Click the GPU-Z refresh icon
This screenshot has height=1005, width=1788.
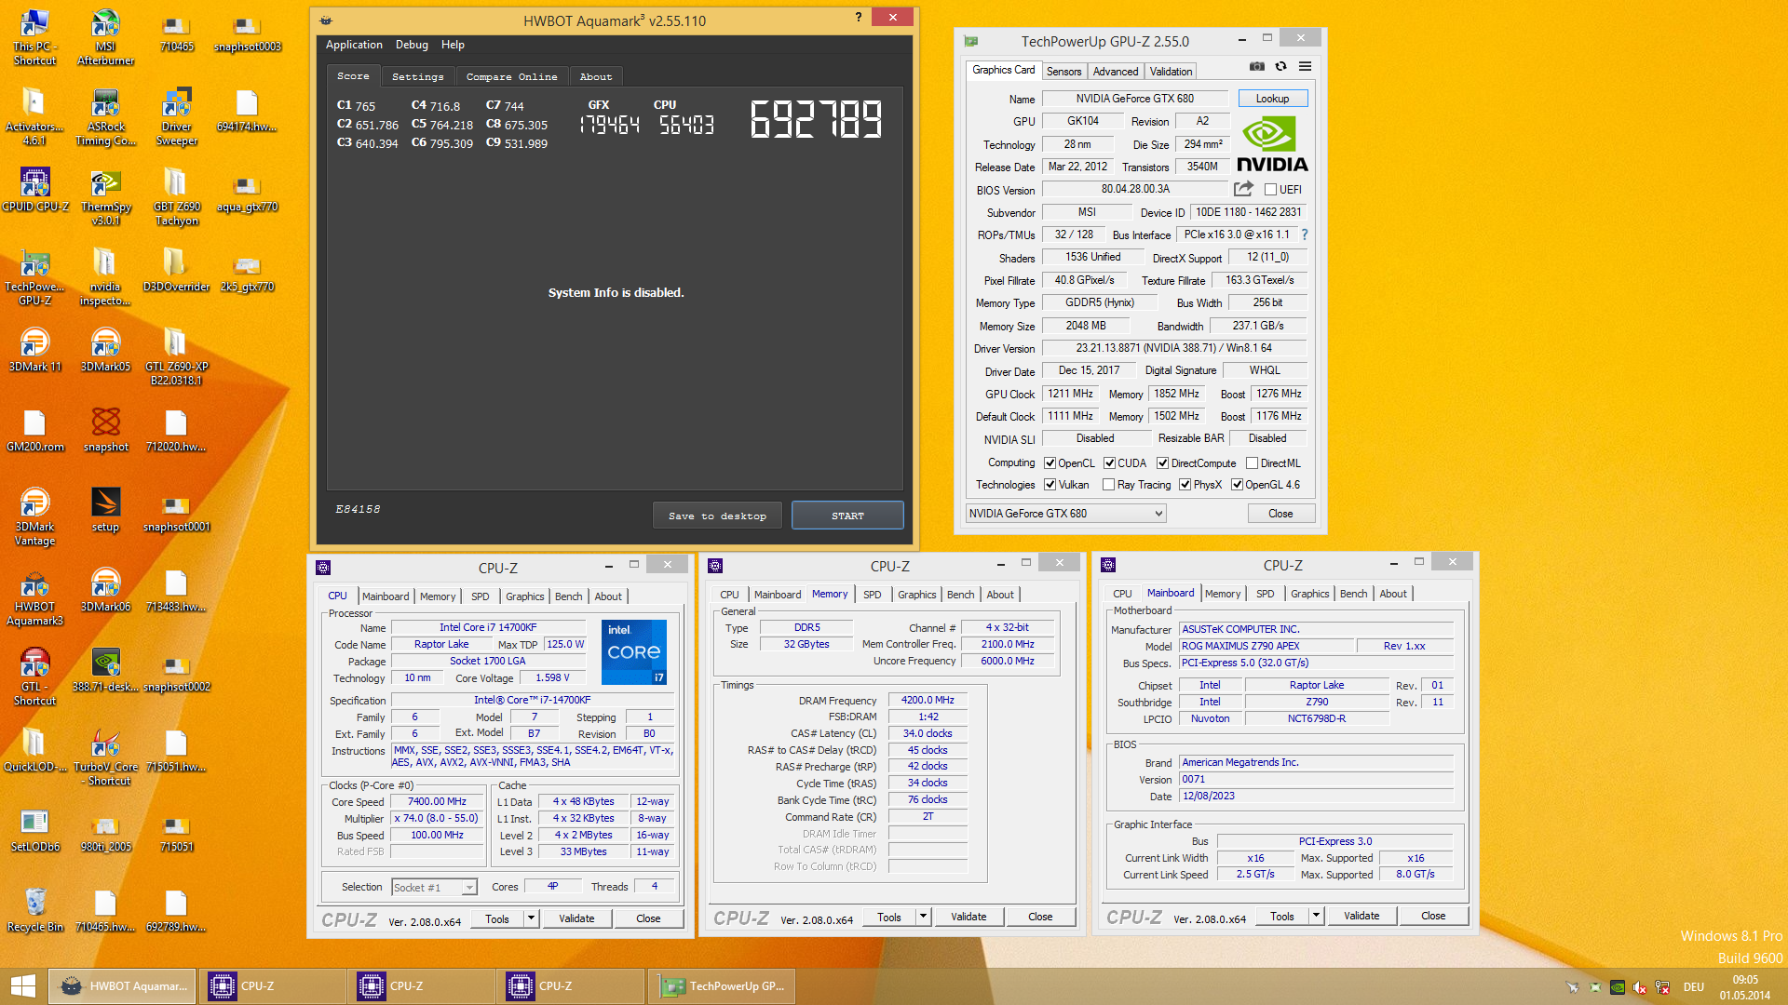point(1281,66)
